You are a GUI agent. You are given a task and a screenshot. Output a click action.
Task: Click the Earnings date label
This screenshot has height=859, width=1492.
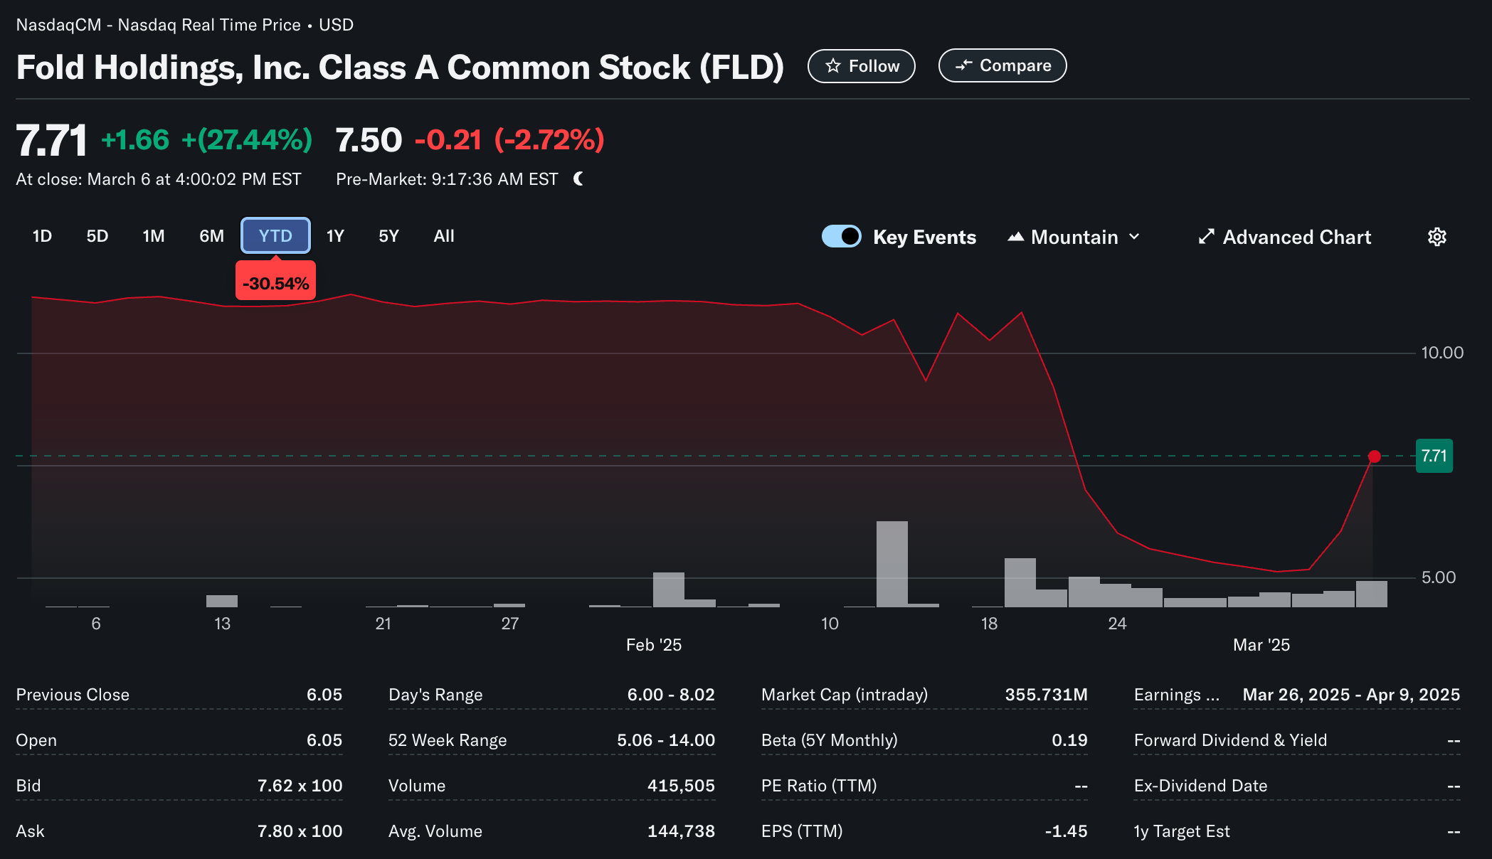point(1176,695)
